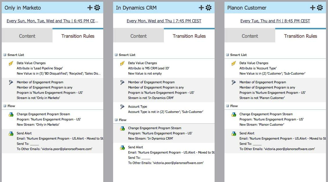Click Member of Engagement Program filter icon in Planon Customer

(234, 82)
